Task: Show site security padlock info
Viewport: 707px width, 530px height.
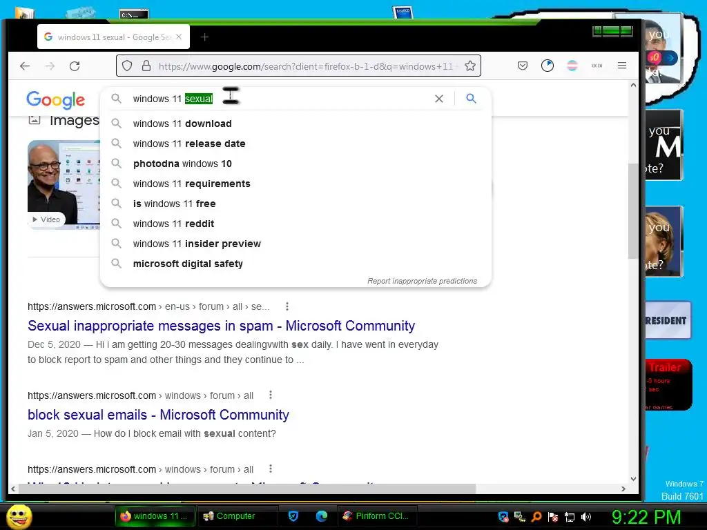Action: tap(146, 66)
